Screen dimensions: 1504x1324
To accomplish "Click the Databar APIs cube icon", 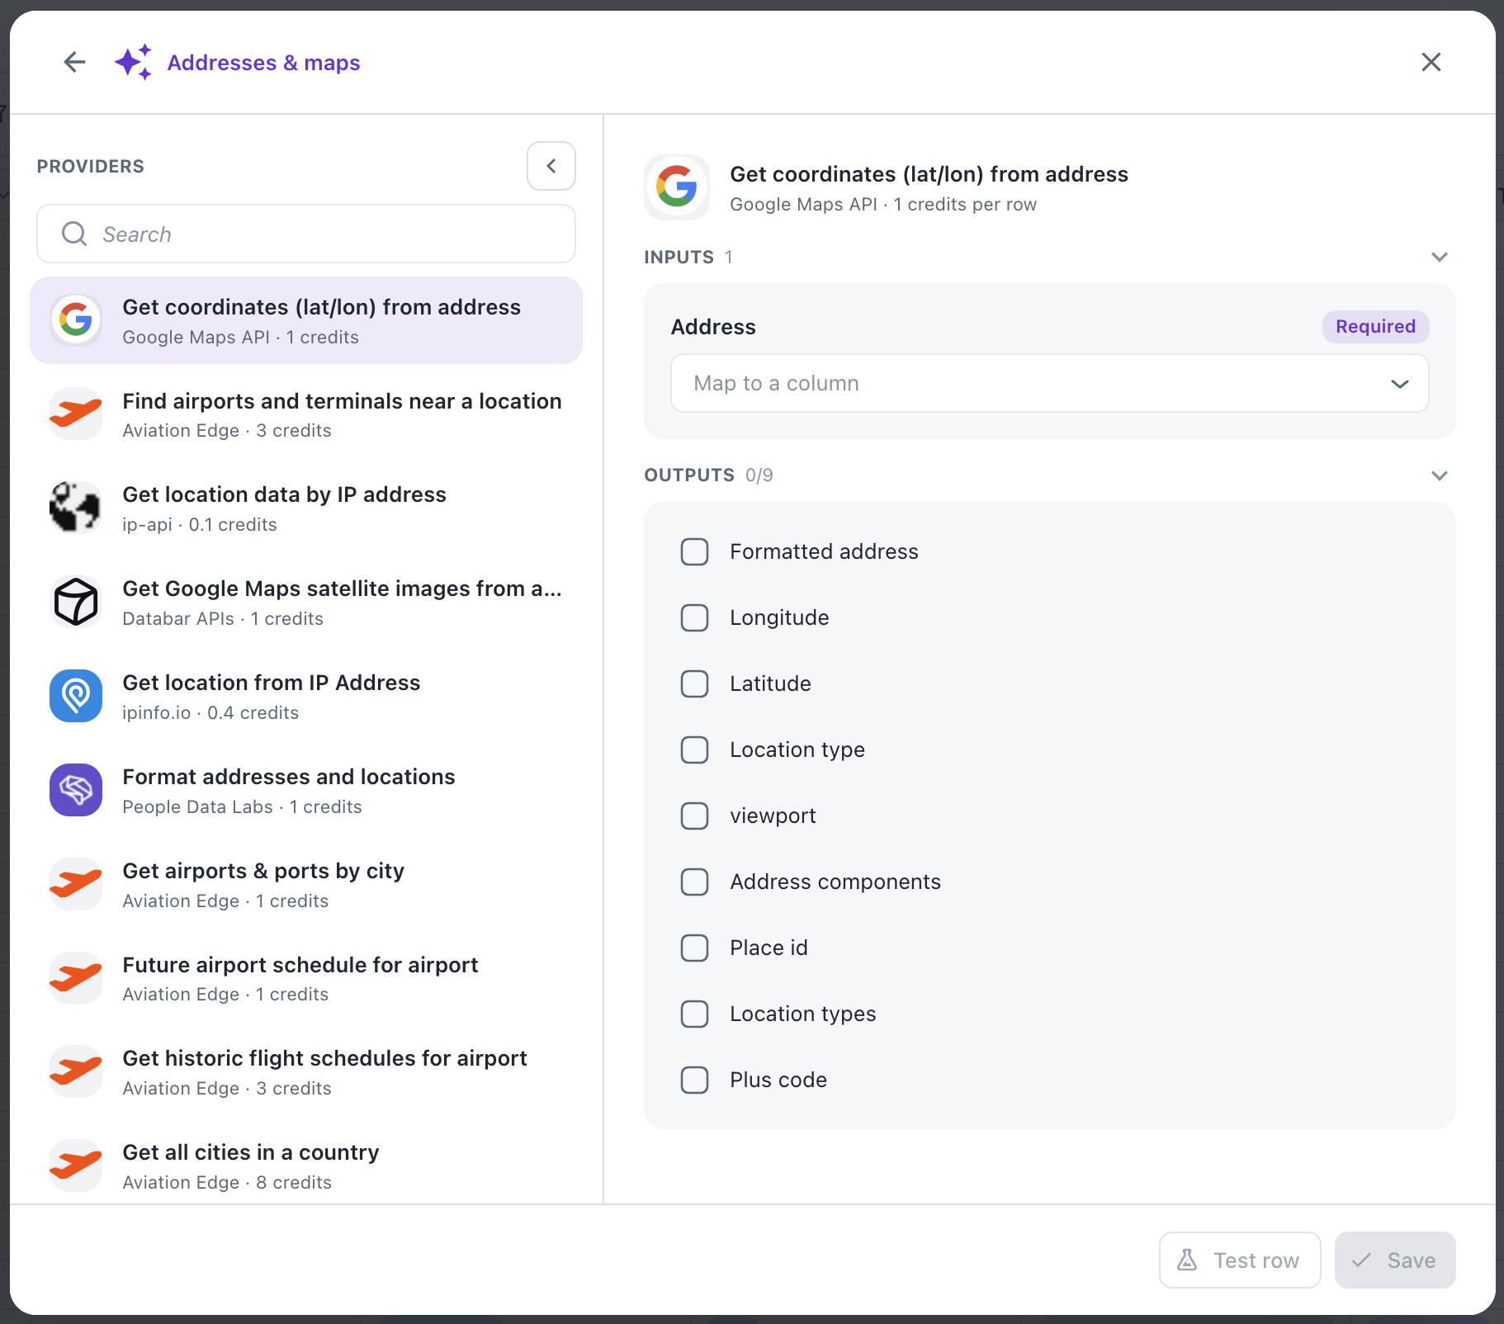I will pos(76,602).
